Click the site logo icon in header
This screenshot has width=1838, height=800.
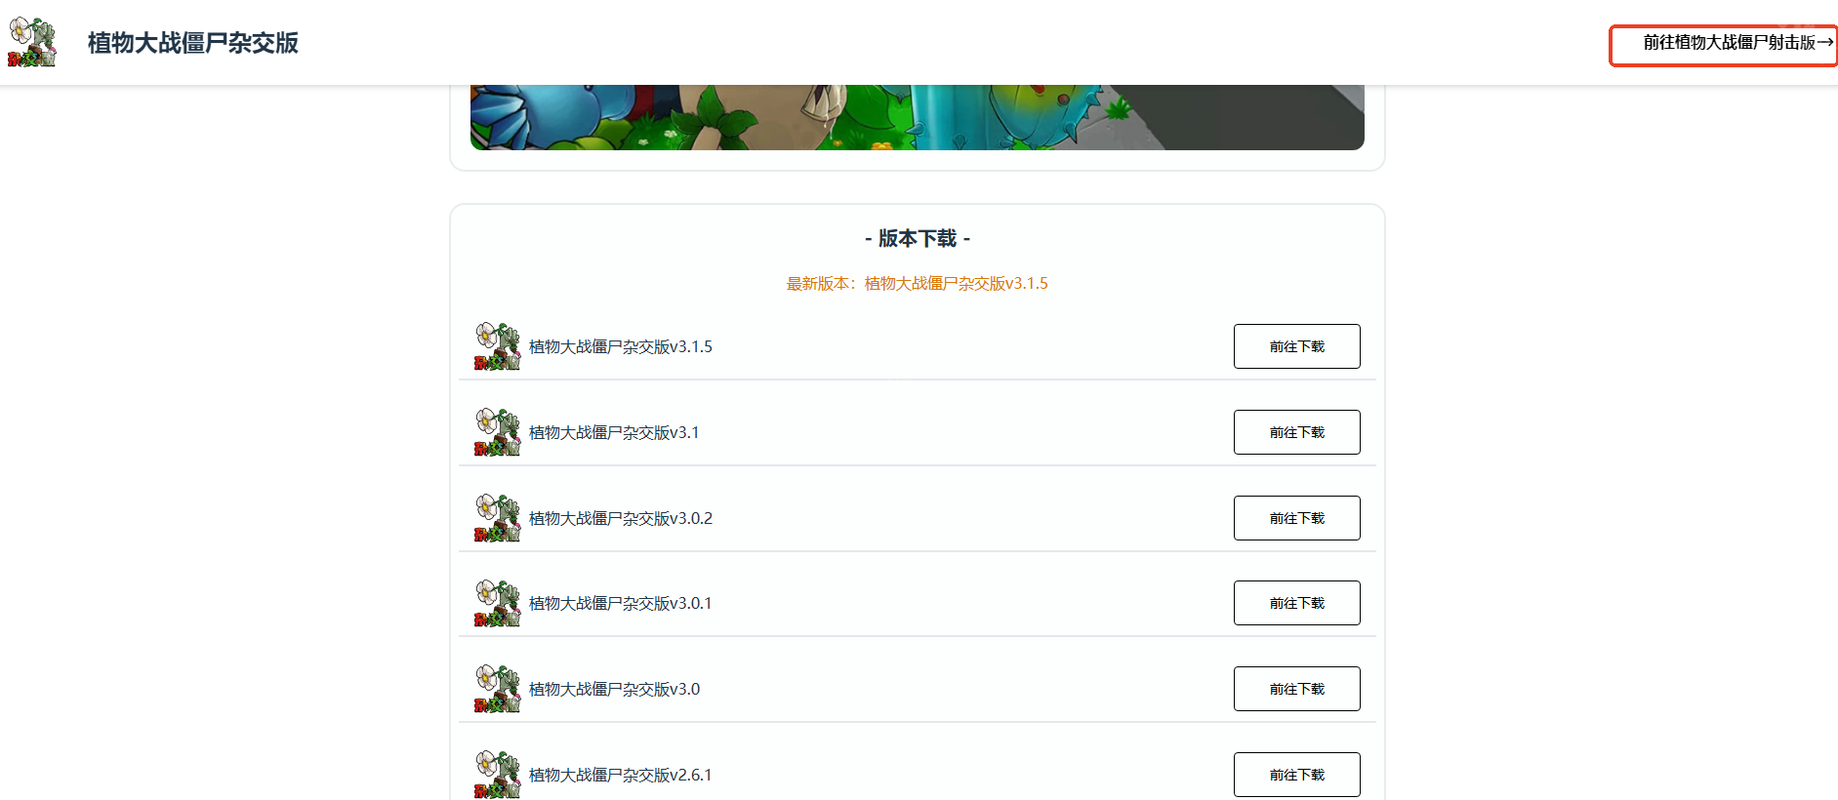tap(32, 42)
